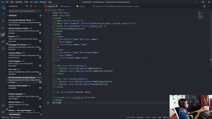Select Dracula Official extension entry
This screenshot has height=119, width=212.
point(24,55)
